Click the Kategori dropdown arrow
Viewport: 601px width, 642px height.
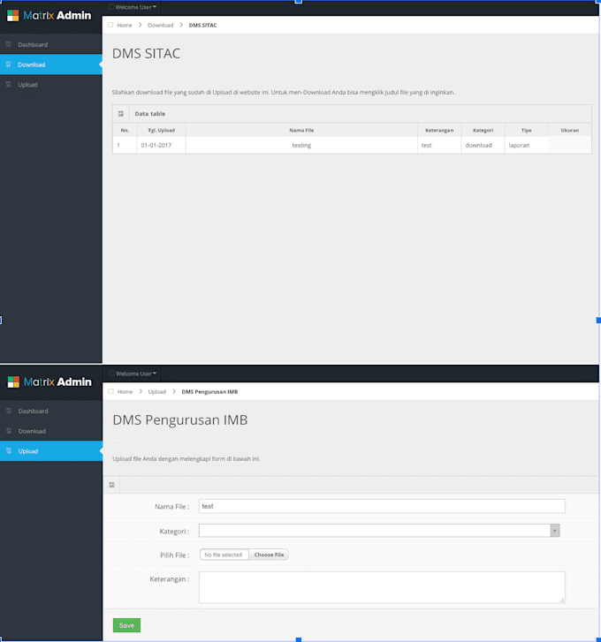(555, 531)
